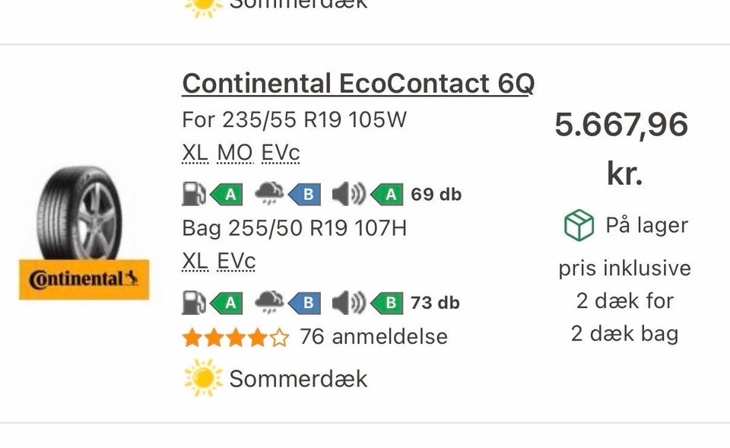The height and width of the screenshot is (448, 730).
Task: Open the Continental EcoContact 6Q product link
Action: point(357,84)
